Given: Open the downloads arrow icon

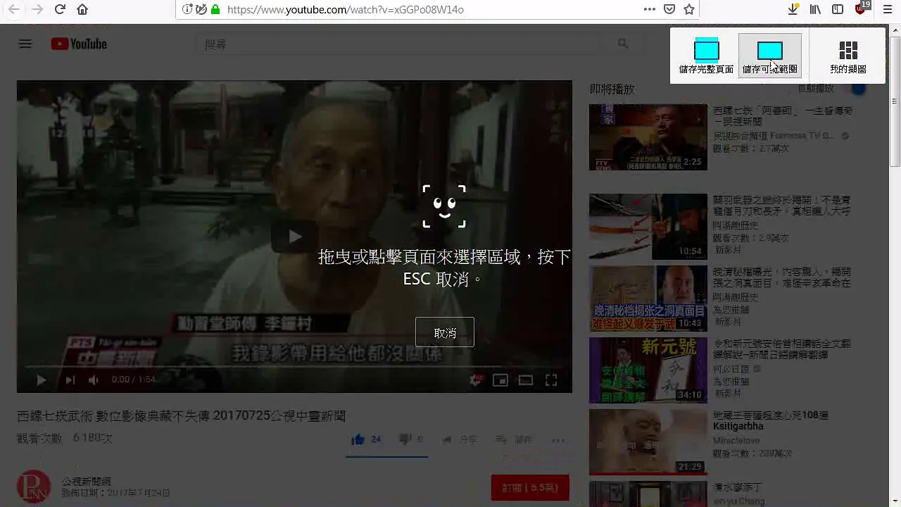Looking at the screenshot, I should point(793,9).
